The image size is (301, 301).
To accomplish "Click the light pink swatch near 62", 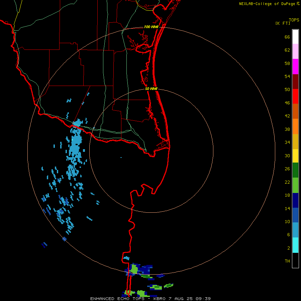I will [295, 52].
